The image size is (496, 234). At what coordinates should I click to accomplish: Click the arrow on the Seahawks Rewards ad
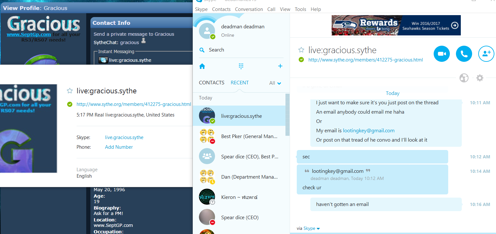click(x=455, y=25)
